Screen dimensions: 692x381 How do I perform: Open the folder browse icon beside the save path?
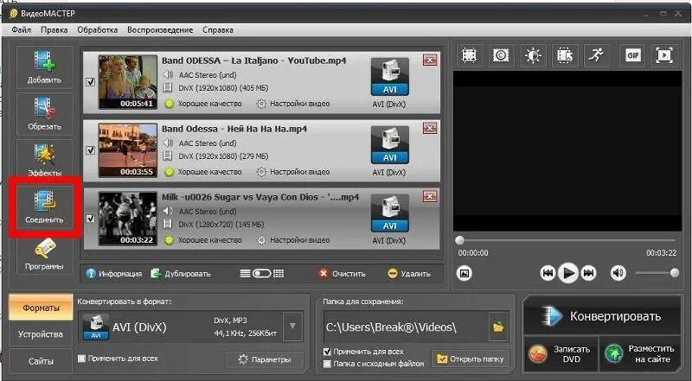[498, 327]
